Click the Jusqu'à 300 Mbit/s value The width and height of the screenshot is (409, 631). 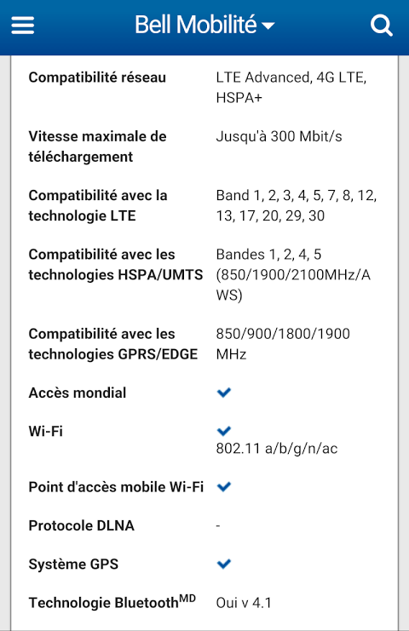279,136
